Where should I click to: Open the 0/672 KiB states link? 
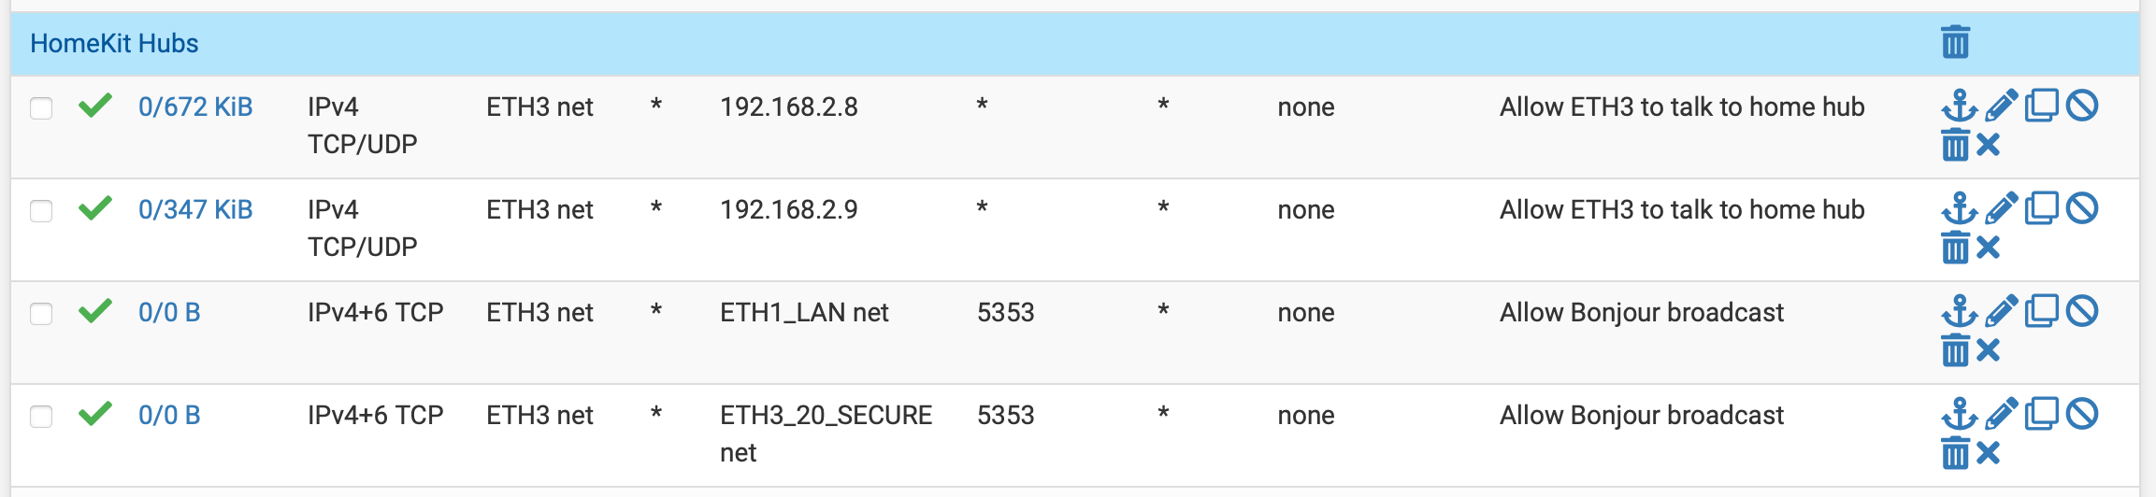195,106
